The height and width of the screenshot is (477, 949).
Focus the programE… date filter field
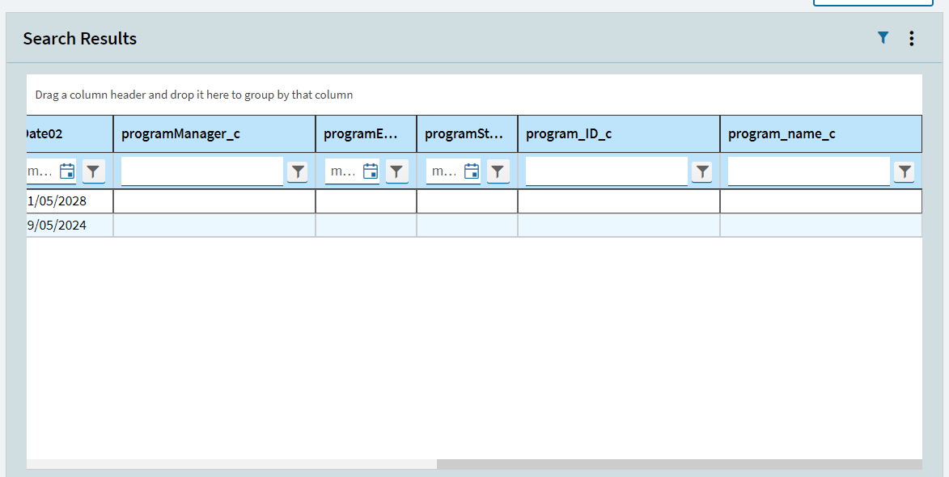(x=343, y=171)
